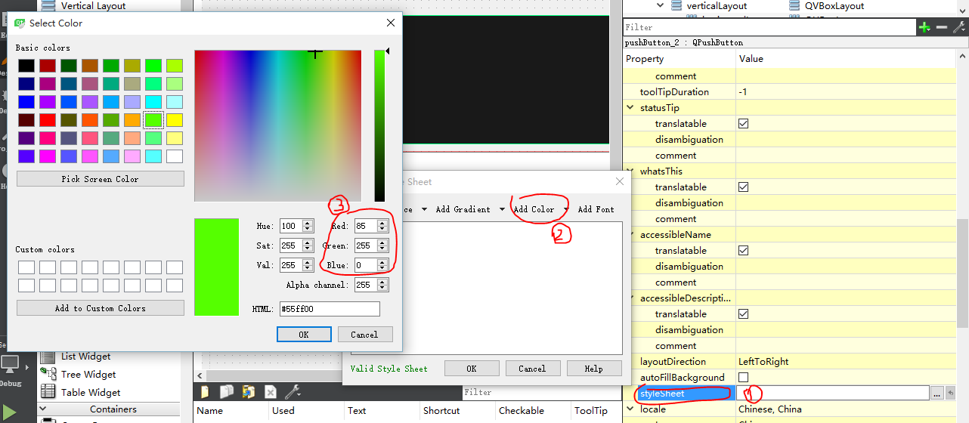Click the styleSheet ellipsis edit button
Viewport: 969px width, 423px height.
937,393
